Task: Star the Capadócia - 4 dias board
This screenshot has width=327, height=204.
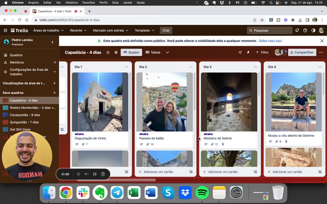Action: 108,52
